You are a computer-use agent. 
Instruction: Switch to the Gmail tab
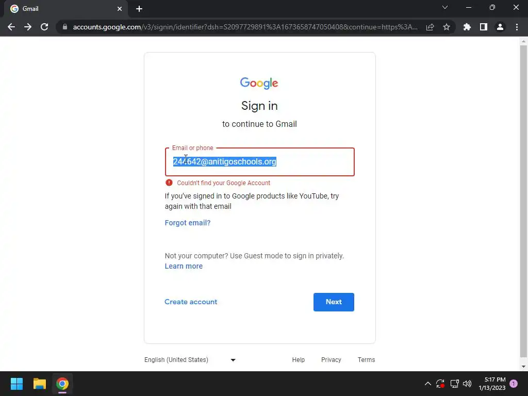click(x=66, y=9)
